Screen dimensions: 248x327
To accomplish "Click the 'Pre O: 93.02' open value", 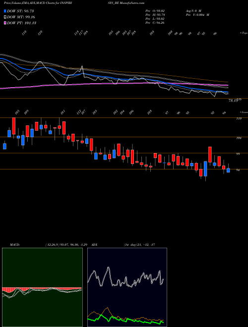I will 155,10.
